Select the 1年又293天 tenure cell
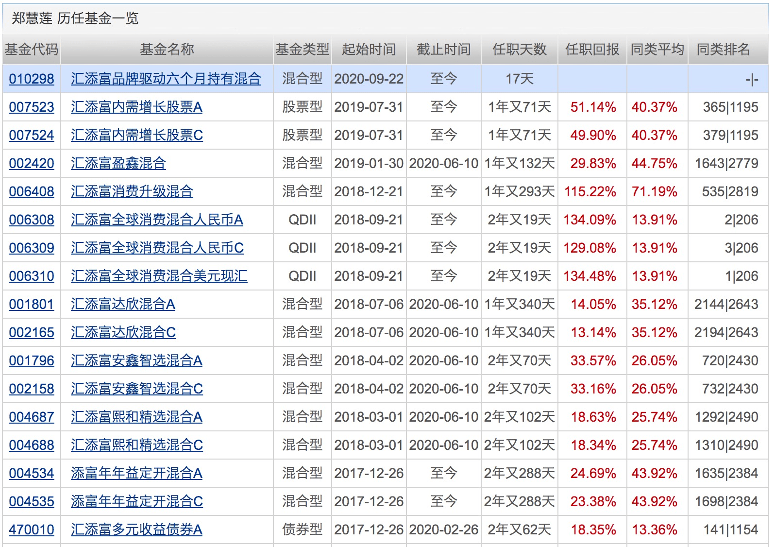 pos(520,191)
